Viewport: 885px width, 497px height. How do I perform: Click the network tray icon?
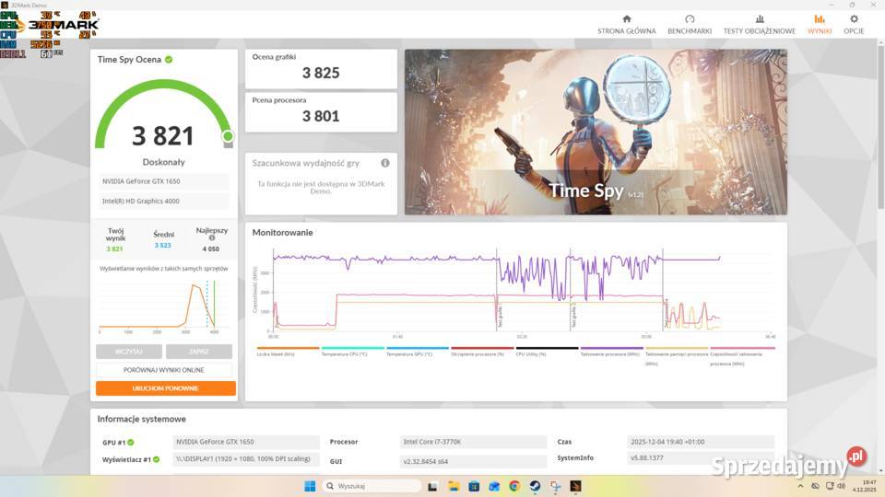tap(830, 486)
